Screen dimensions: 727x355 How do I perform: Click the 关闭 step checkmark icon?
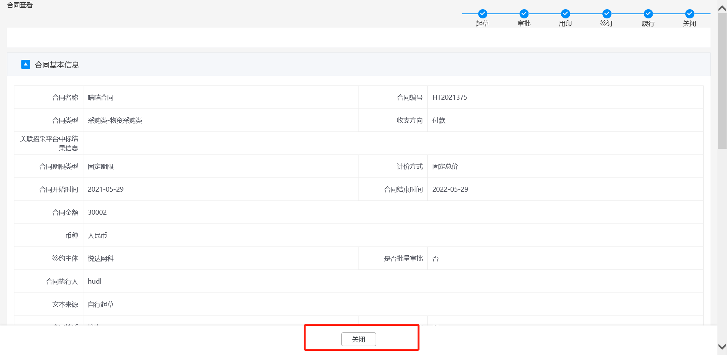pos(689,14)
